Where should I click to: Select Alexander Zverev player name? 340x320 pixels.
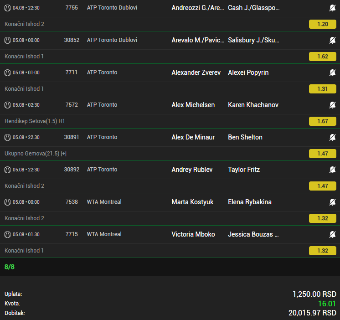click(196, 72)
